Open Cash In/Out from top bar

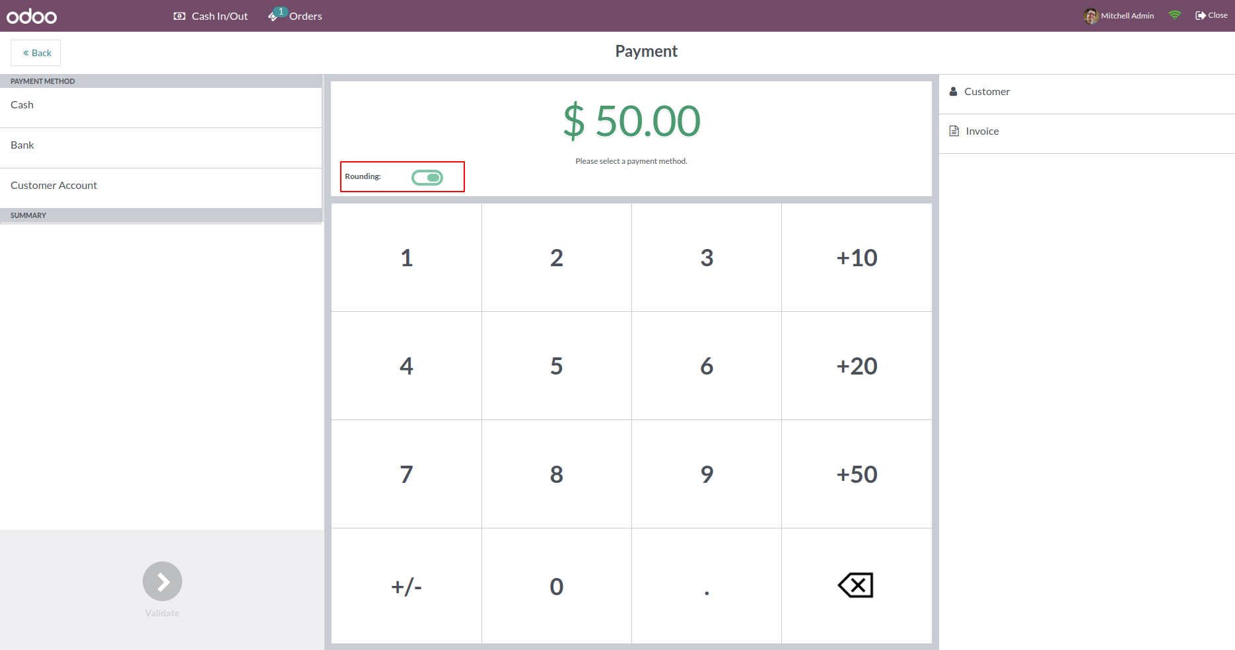211,16
